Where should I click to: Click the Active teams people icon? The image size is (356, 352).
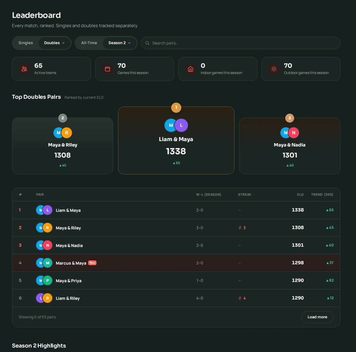pos(24,69)
